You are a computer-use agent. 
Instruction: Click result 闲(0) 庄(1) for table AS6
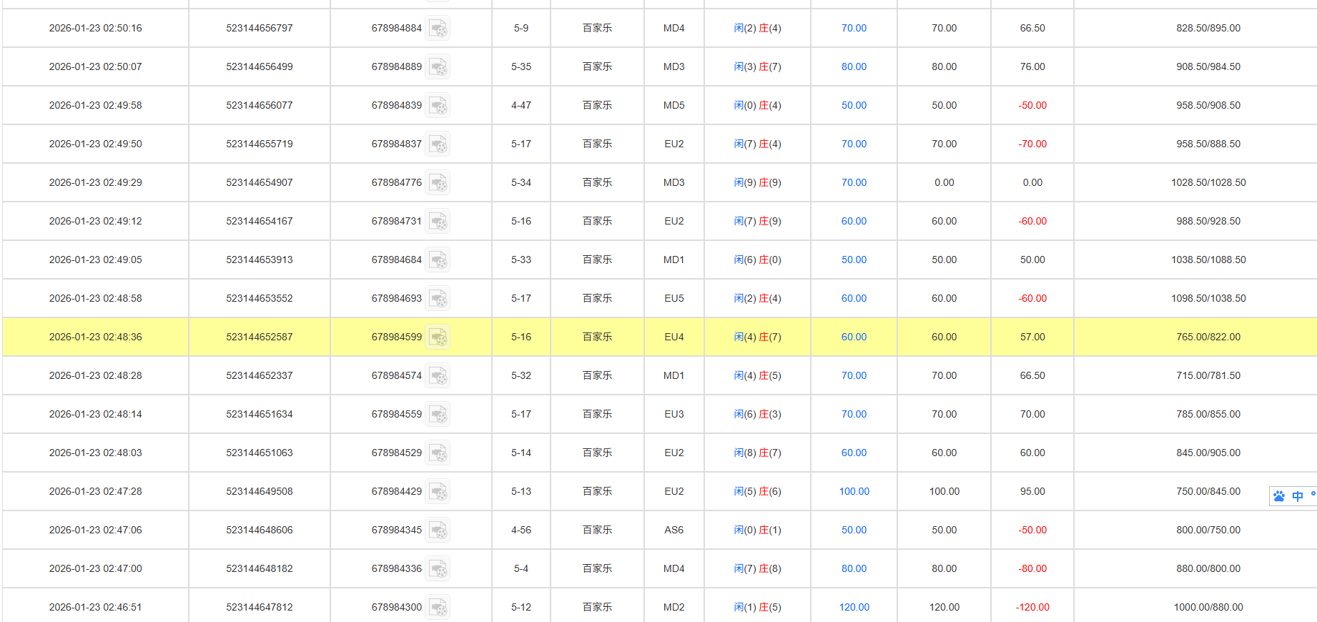tap(757, 530)
